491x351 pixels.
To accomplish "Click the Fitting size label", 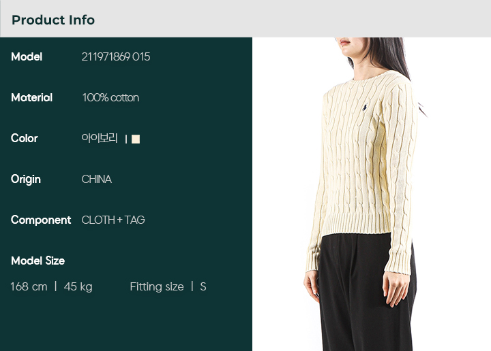I will click(157, 286).
